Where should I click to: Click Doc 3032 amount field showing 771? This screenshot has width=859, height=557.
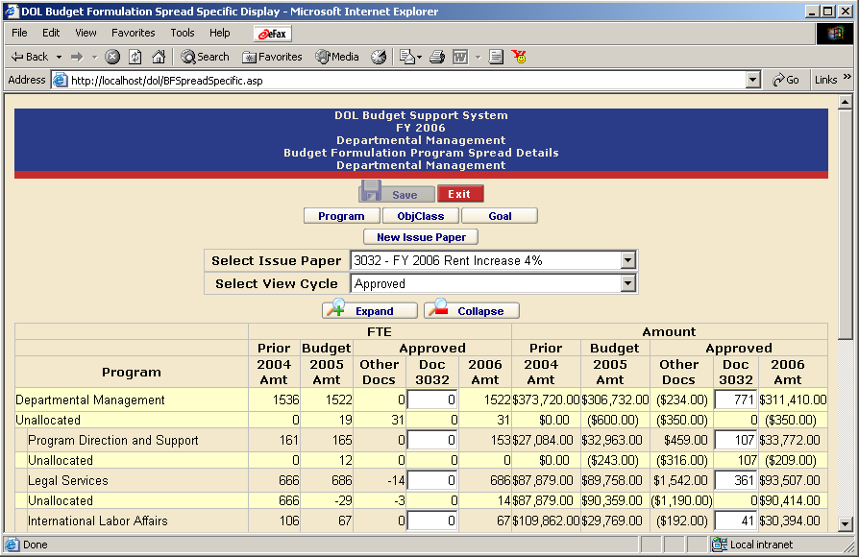(x=735, y=400)
